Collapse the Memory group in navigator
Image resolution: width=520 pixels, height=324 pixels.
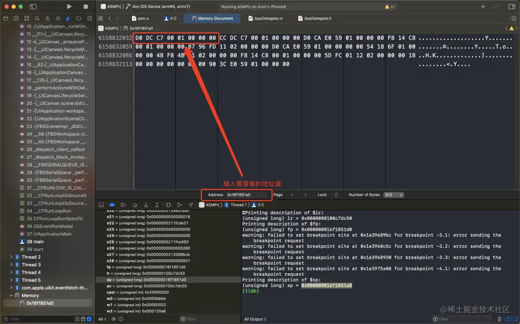pos(12,295)
